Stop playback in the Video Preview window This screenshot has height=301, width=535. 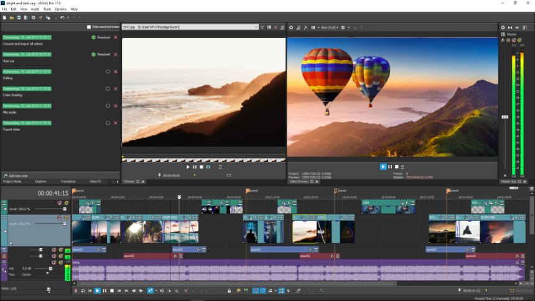[397, 167]
